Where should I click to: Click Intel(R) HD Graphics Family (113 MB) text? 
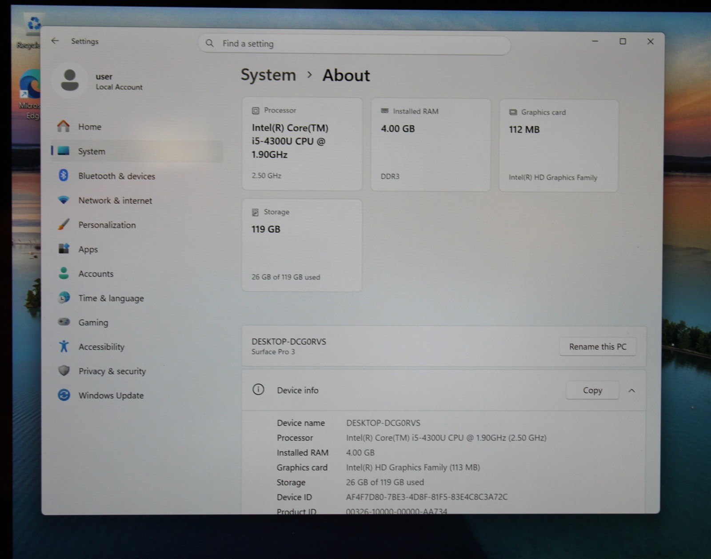coord(413,467)
